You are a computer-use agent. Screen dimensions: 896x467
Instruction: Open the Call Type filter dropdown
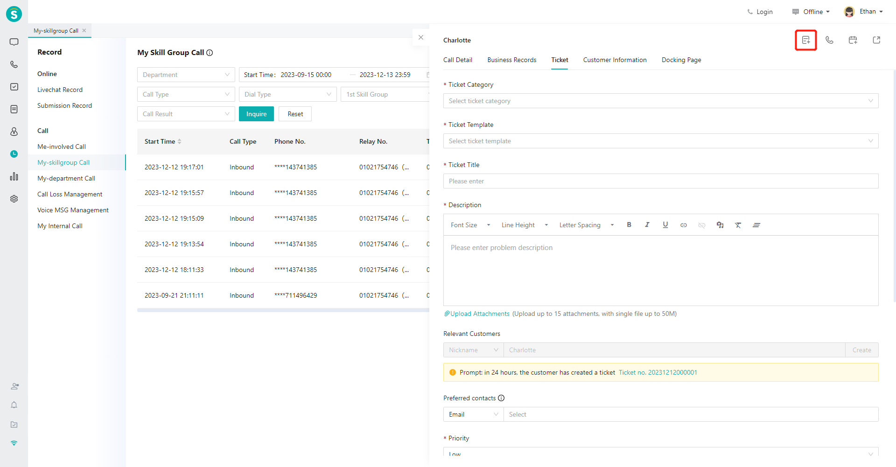point(186,94)
